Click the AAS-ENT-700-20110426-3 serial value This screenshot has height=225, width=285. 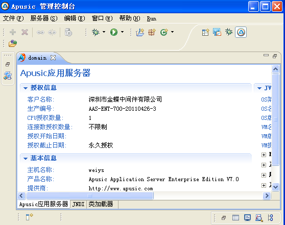(122, 109)
